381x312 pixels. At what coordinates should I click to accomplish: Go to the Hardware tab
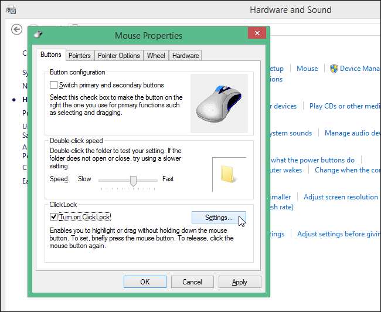click(185, 56)
